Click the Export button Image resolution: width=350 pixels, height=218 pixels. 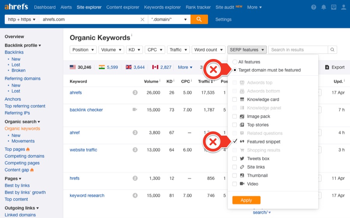(x=335, y=67)
